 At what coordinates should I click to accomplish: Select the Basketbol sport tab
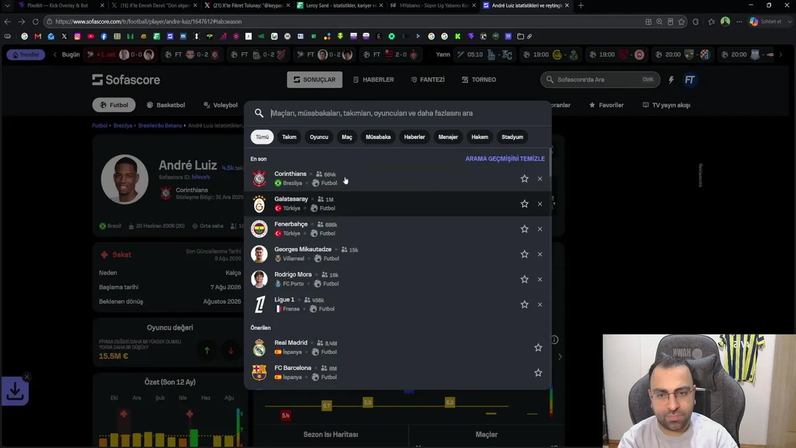(165, 105)
